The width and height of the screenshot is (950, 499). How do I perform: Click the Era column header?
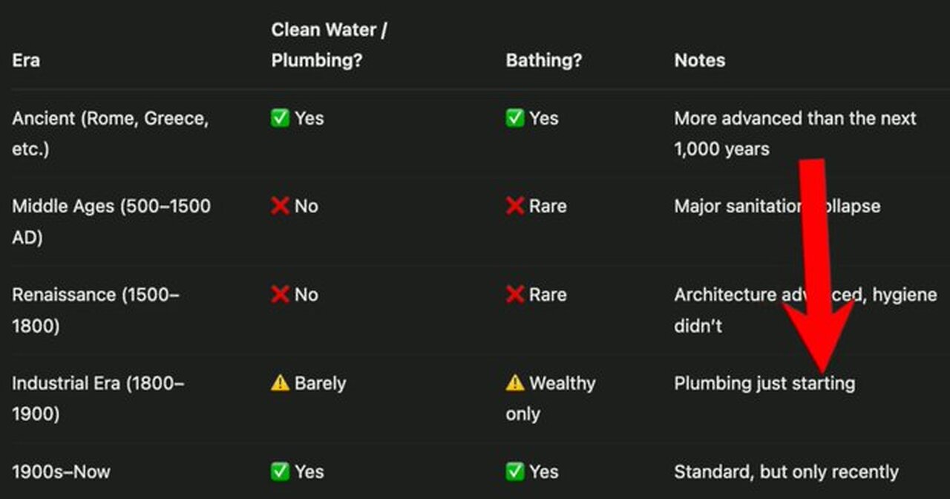26,60
